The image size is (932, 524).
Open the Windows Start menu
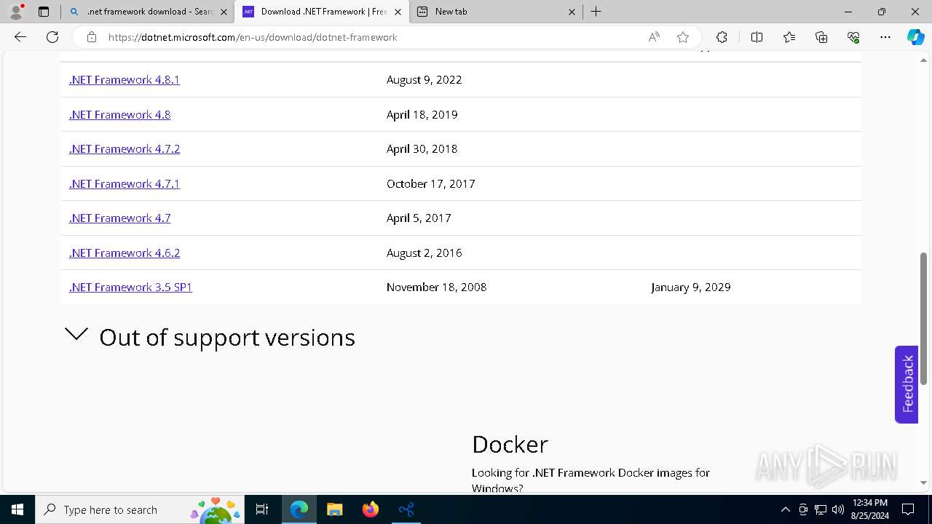tap(17, 509)
